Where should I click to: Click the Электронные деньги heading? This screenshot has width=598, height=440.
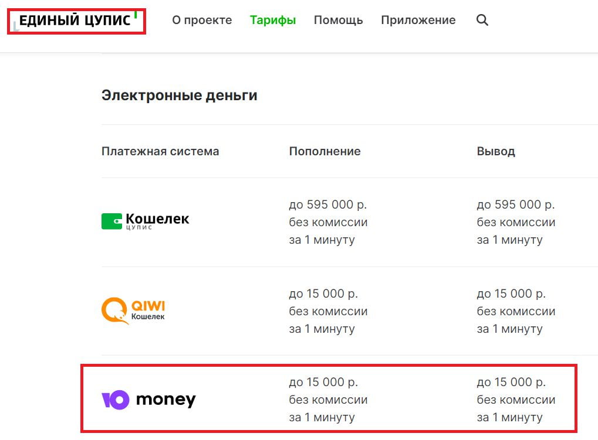[x=180, y=95]
